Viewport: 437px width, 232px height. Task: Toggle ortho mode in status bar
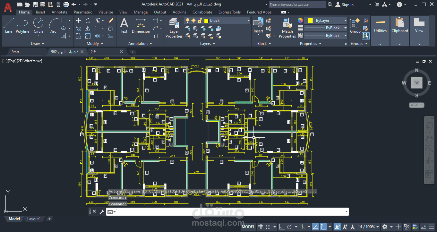[x=281, y=227]
